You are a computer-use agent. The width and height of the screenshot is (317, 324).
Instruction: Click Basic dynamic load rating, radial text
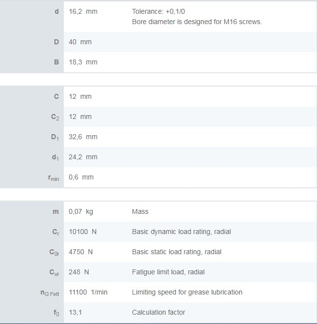(181, 232)
